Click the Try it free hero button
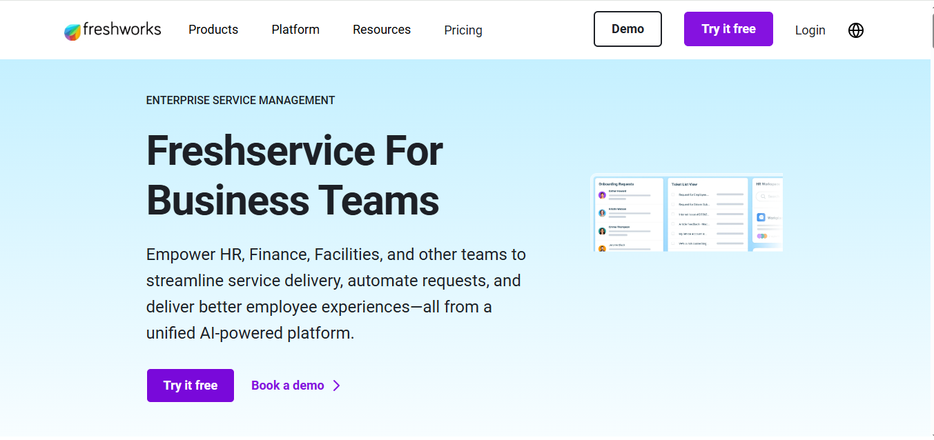The width and height of the screenshot is (934, 440). click(x=190, y=385)
